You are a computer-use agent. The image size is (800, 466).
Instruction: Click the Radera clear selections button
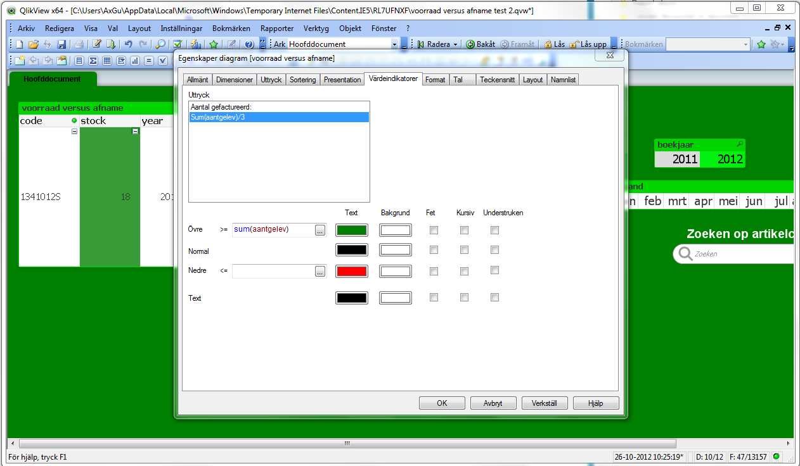coord(433,44)
